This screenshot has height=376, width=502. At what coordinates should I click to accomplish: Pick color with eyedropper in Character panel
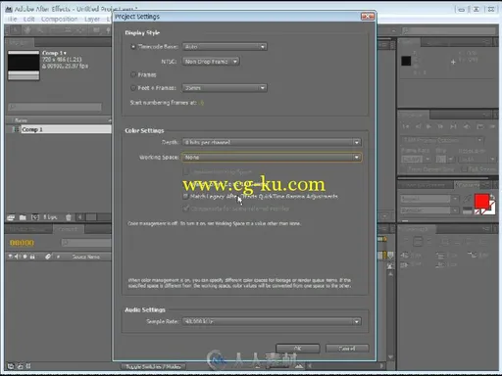click(x=468, y=199)
